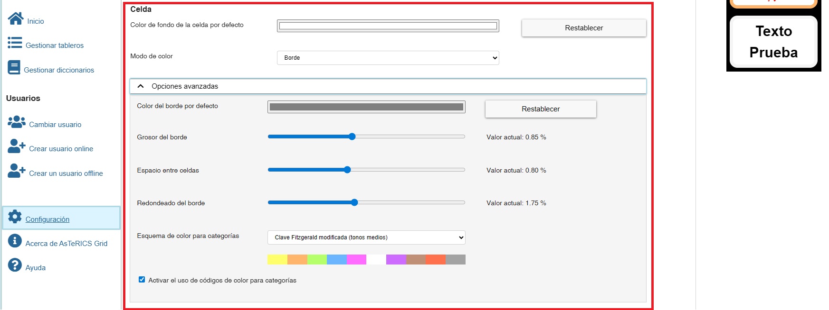Open the Esquema de color para categorías dropdown
The image size is (829, 310).
point(366,237)
